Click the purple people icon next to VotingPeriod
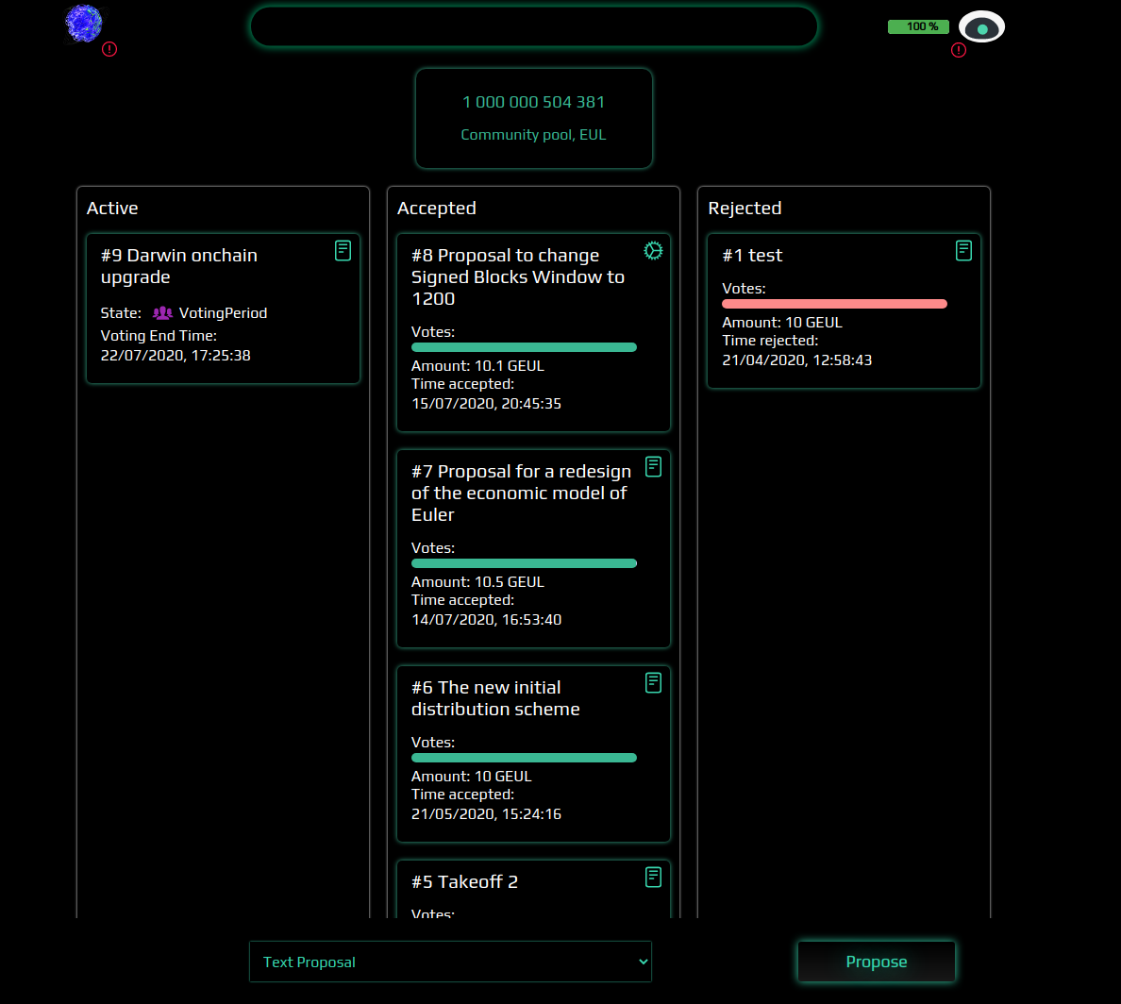The width and height of the screenshot is (1121, 1004). 162,312
